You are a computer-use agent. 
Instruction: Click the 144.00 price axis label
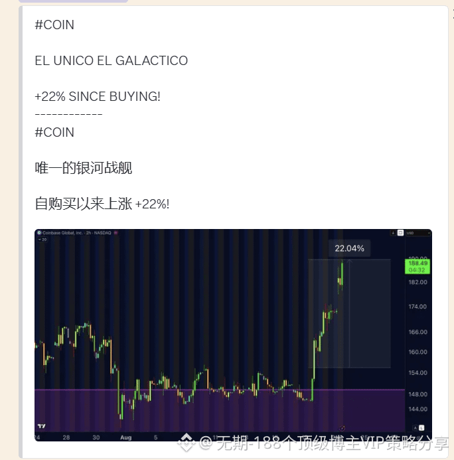(418, 410)
